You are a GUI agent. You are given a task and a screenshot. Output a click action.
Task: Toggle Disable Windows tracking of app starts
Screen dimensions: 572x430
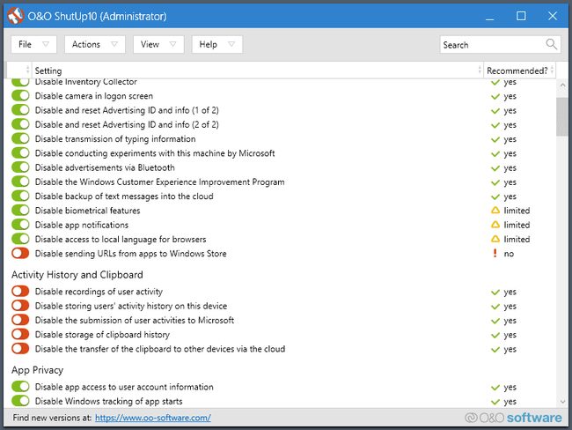[x=20, y=401]
